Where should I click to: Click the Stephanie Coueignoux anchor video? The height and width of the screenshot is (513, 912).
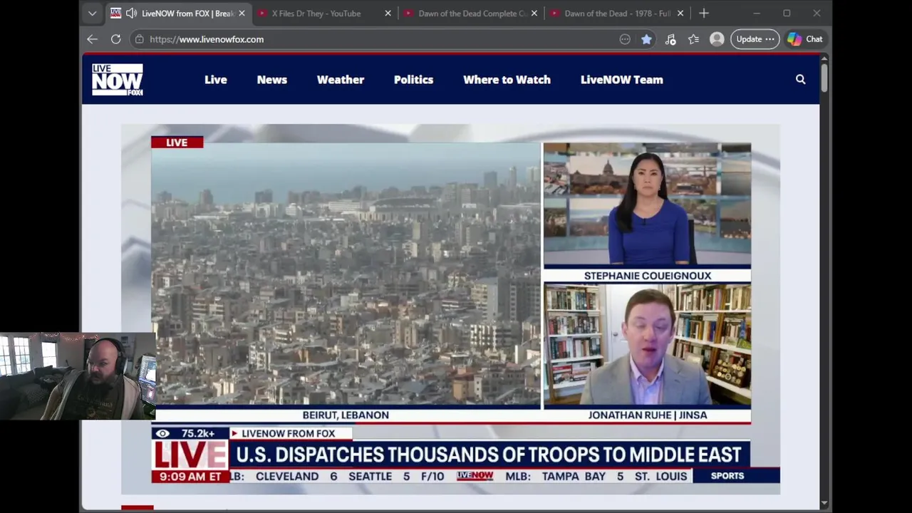pyautogui.click(x=647, y=205)
